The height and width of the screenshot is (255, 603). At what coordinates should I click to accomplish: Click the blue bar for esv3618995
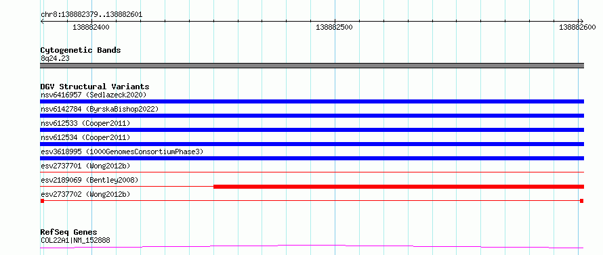coord(312,158)
